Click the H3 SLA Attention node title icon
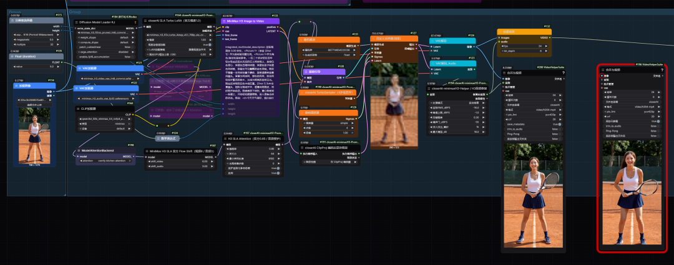This screenshot has height=265, width=674. 225,138
